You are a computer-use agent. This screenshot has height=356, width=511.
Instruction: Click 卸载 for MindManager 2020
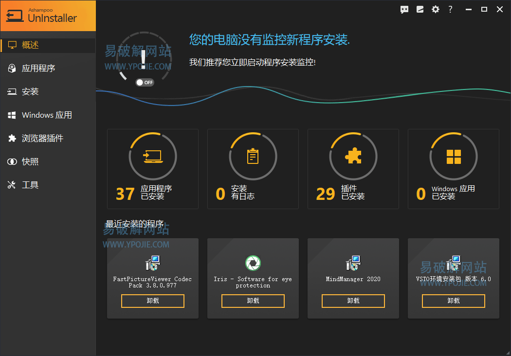pos(353,301)
